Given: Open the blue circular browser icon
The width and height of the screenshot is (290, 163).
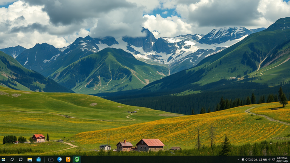Looking at the screenshot, I should [60, 160].
